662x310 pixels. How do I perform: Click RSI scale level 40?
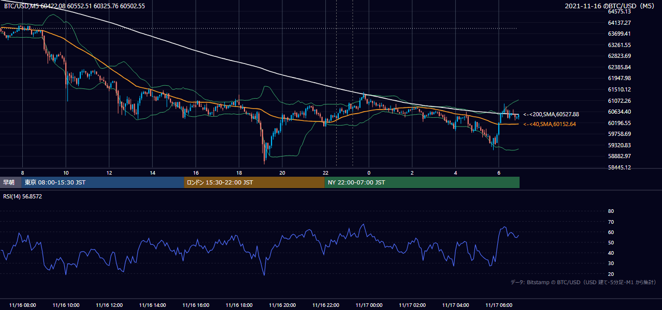pos(611,253)
